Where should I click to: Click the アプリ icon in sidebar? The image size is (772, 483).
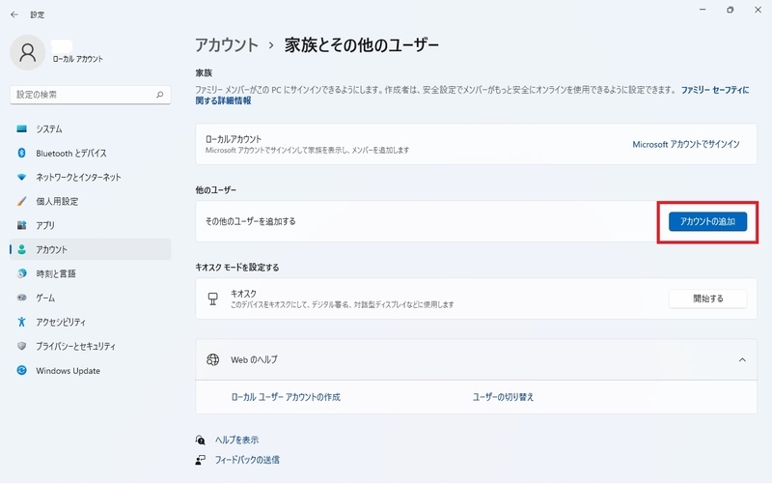21,225
